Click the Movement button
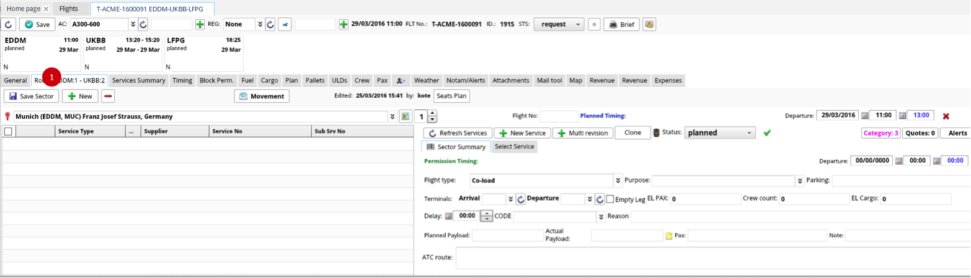Image resolution: width=971 pixels, height=278 pixels. click(x=262, y=97)
